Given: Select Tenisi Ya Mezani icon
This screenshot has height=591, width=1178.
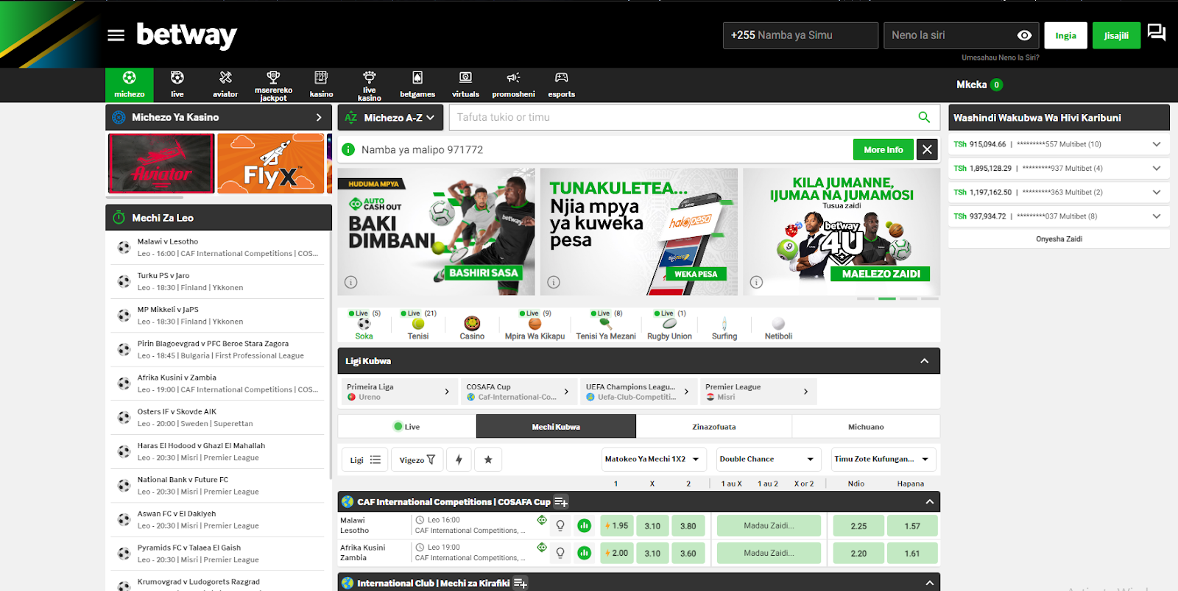Looking at the screenshot, I should (606, 325).
